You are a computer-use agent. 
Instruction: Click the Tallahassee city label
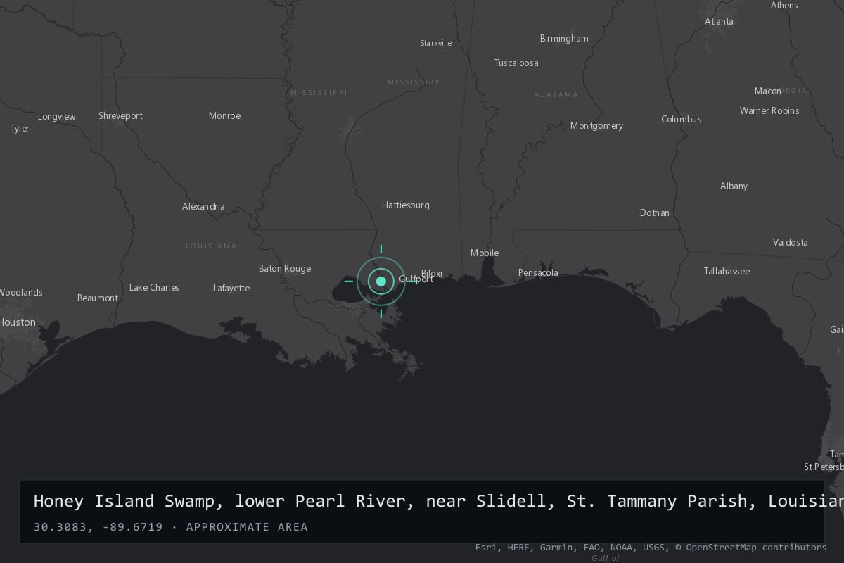coord(727,271)
